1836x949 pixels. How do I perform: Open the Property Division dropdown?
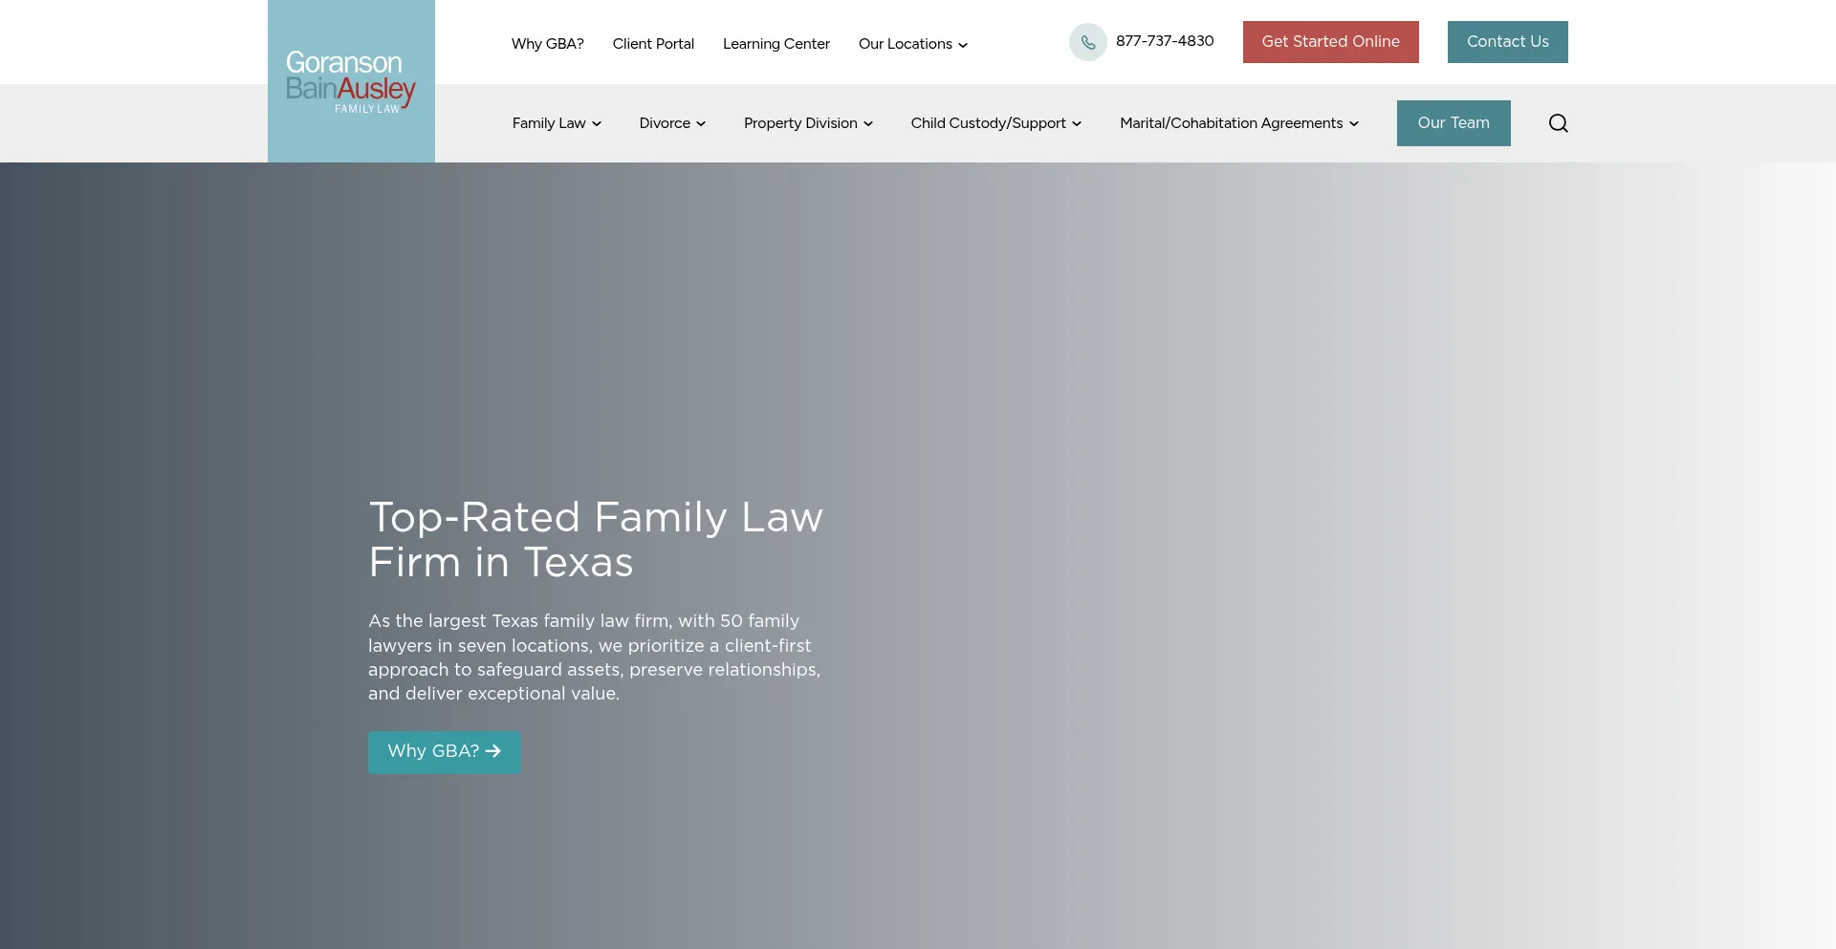coord(807,122)
